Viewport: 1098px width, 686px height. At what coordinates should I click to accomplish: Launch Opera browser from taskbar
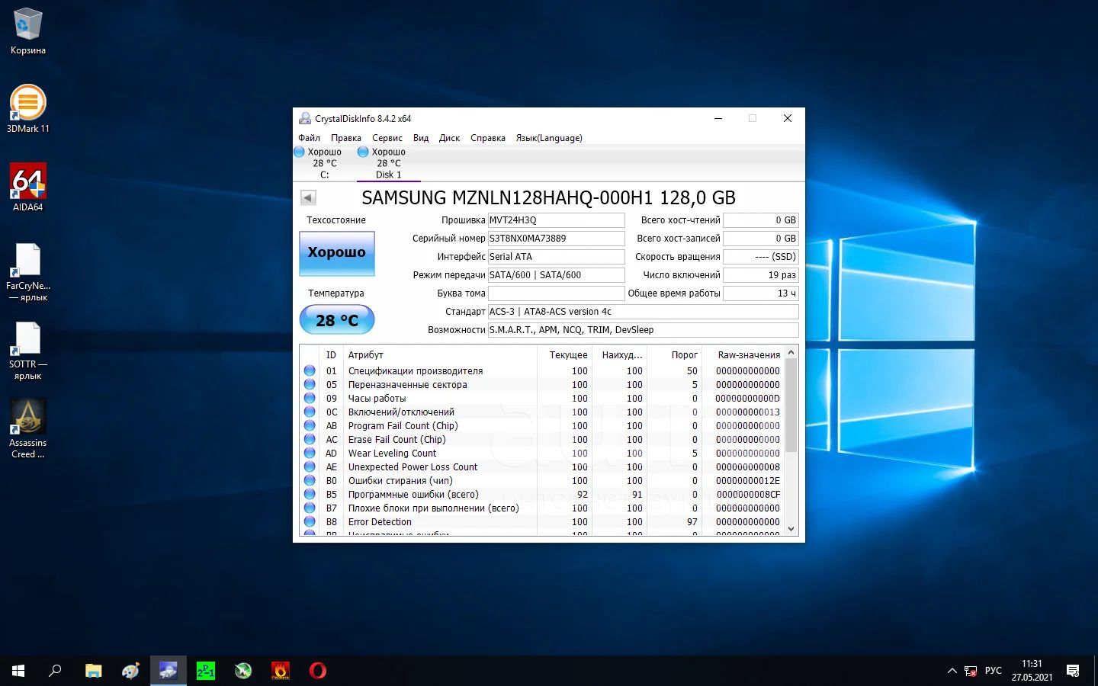318,671
